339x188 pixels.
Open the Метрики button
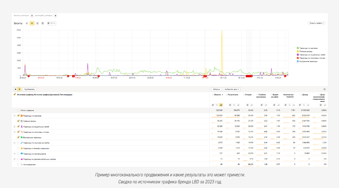click(217, 89)
